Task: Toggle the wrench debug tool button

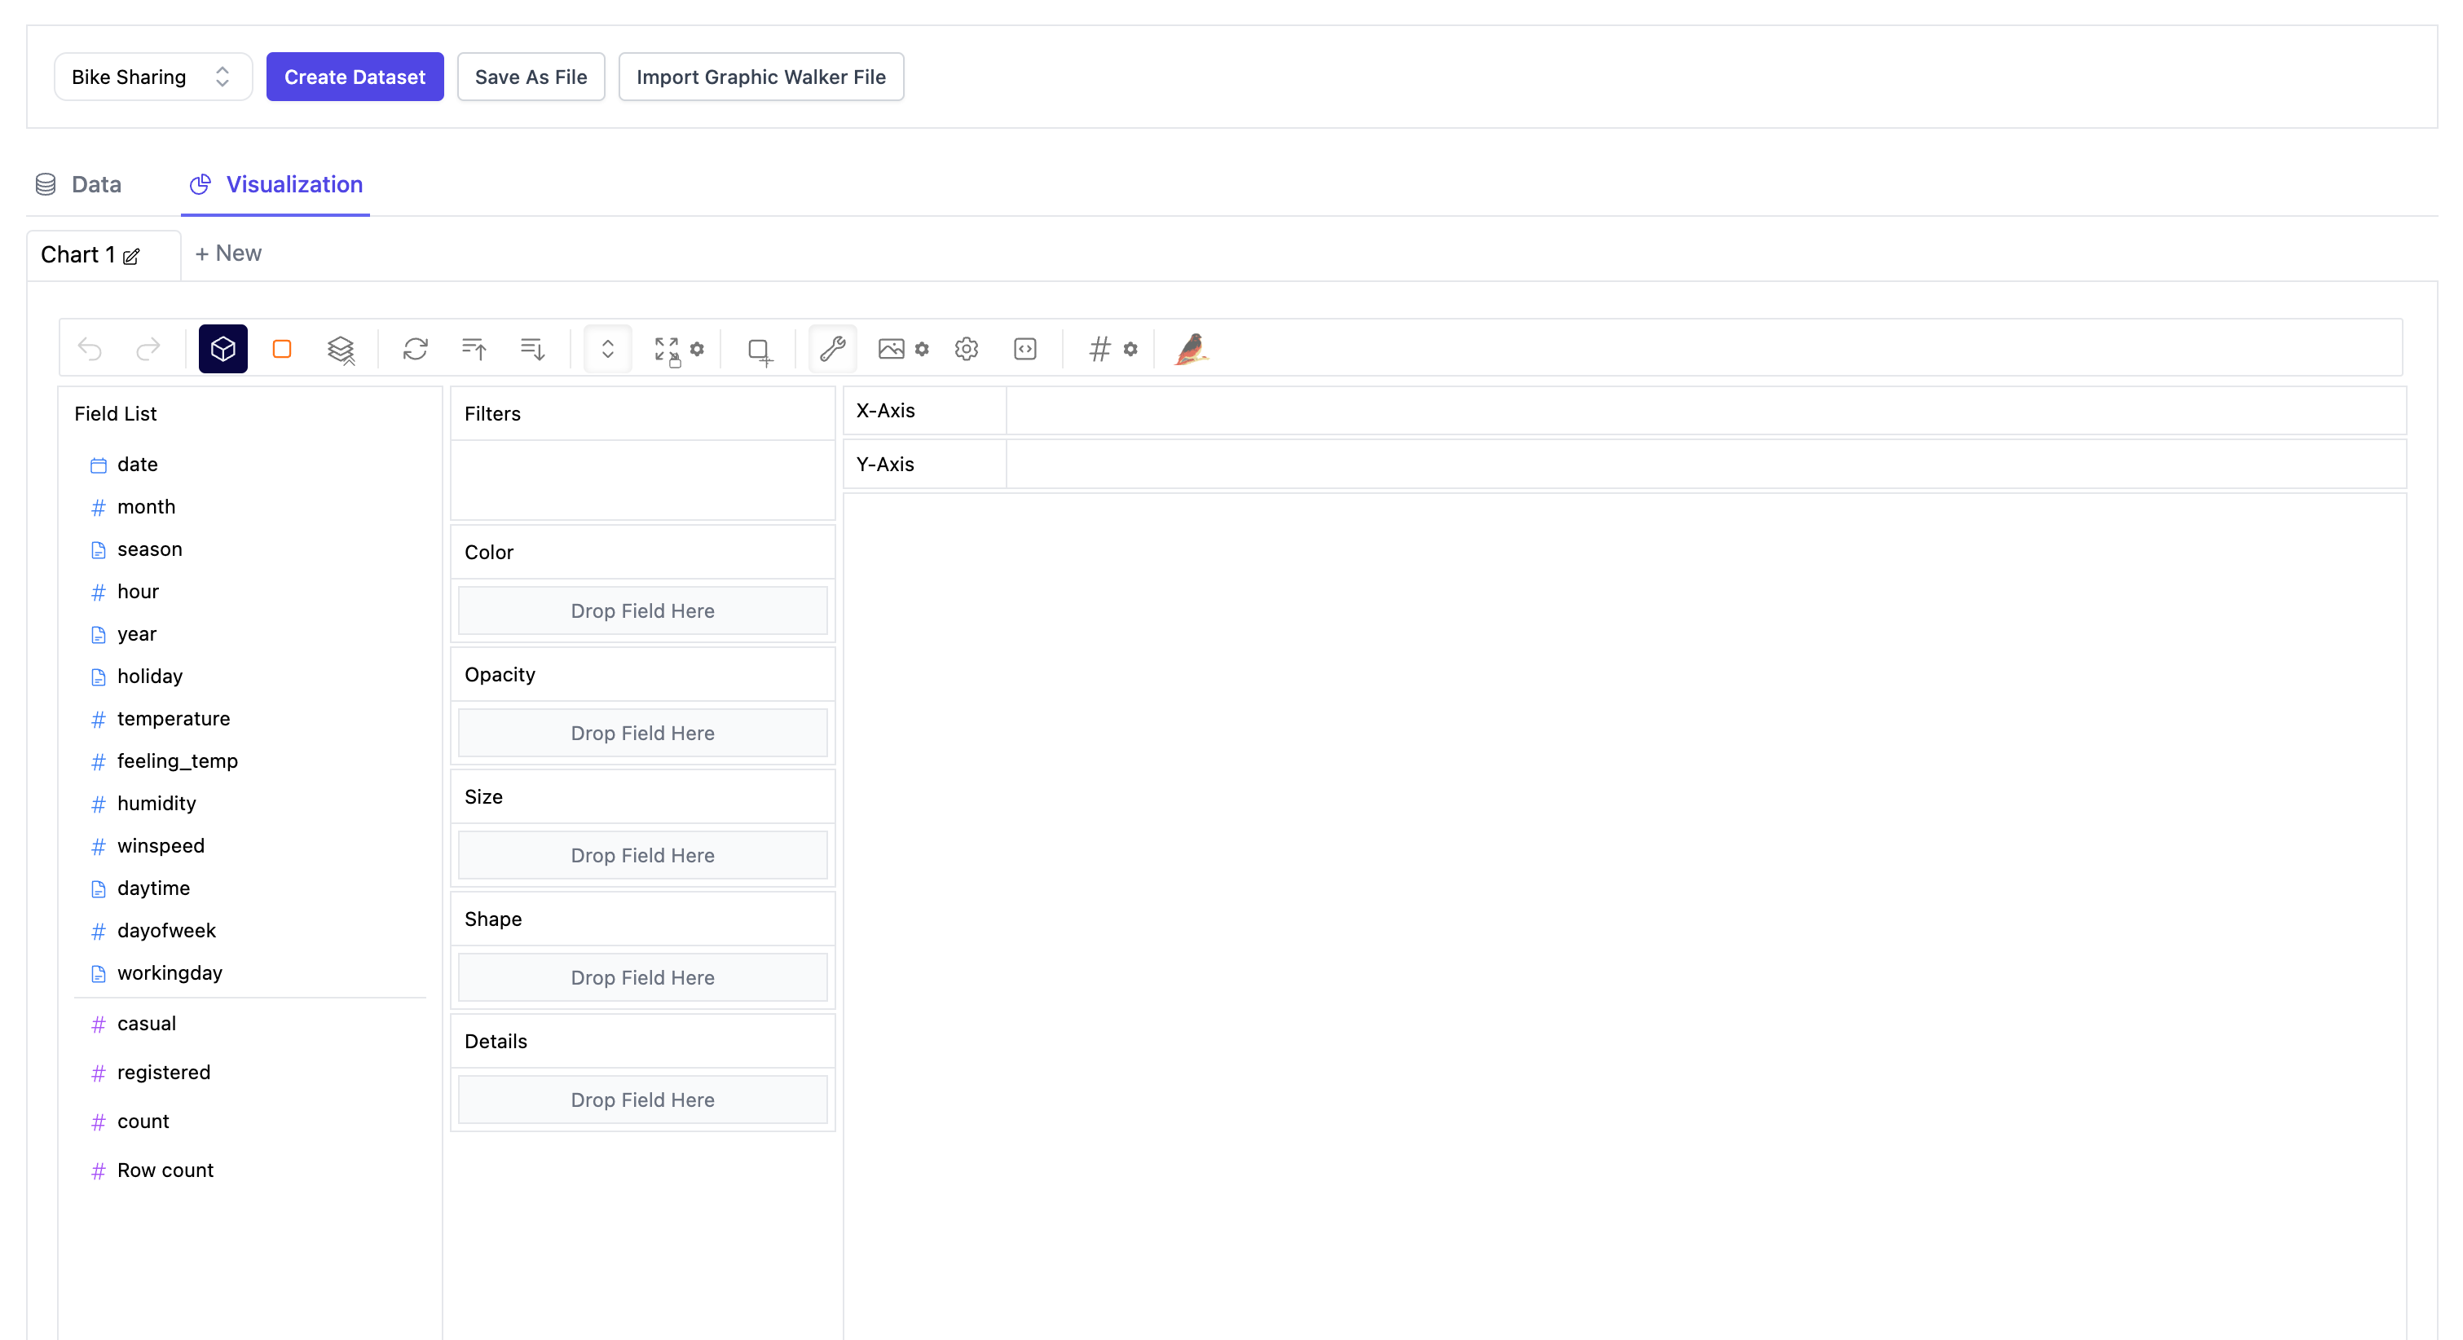Action: [x=832, y=349]
